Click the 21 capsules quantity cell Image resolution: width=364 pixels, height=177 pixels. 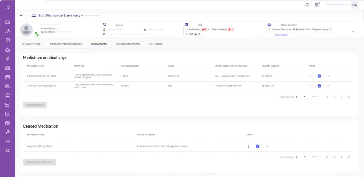[268, 86]
